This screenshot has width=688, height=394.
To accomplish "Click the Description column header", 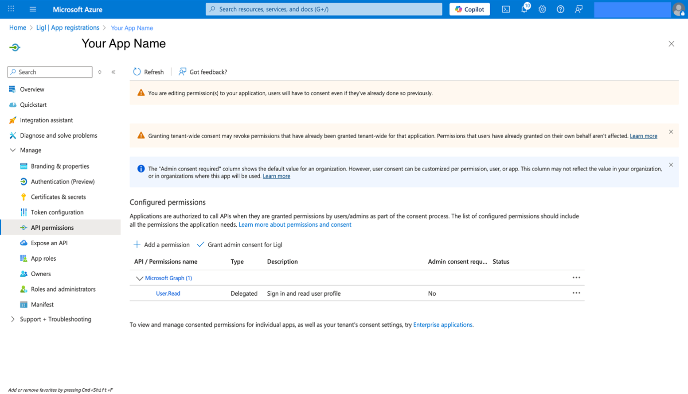I will pos(282,262).
